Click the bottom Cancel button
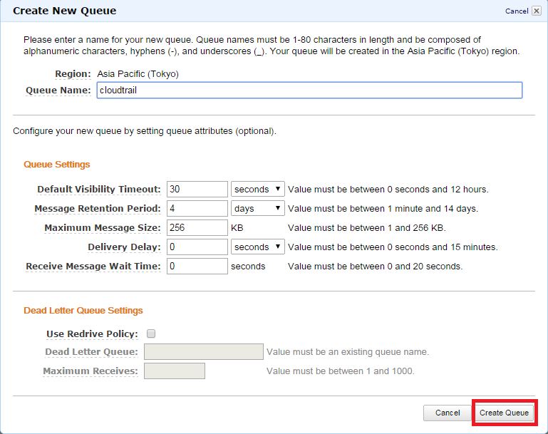 pos(447,413)
